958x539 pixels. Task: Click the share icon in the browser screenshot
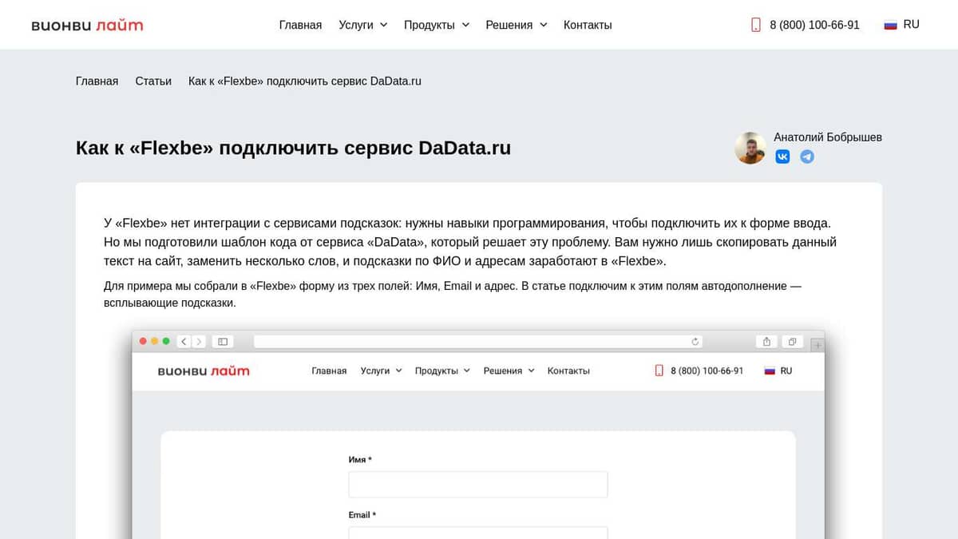[766, 341]
